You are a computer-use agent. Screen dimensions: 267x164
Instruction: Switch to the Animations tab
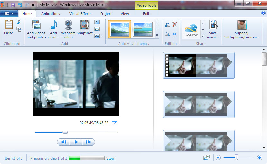50,14
